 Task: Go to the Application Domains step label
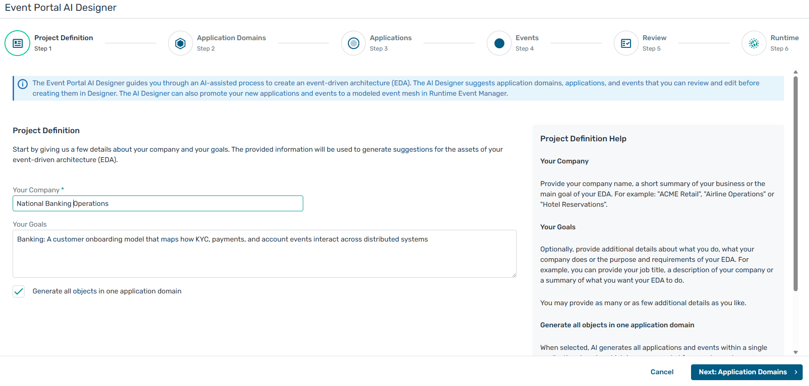tap(231, 38)
